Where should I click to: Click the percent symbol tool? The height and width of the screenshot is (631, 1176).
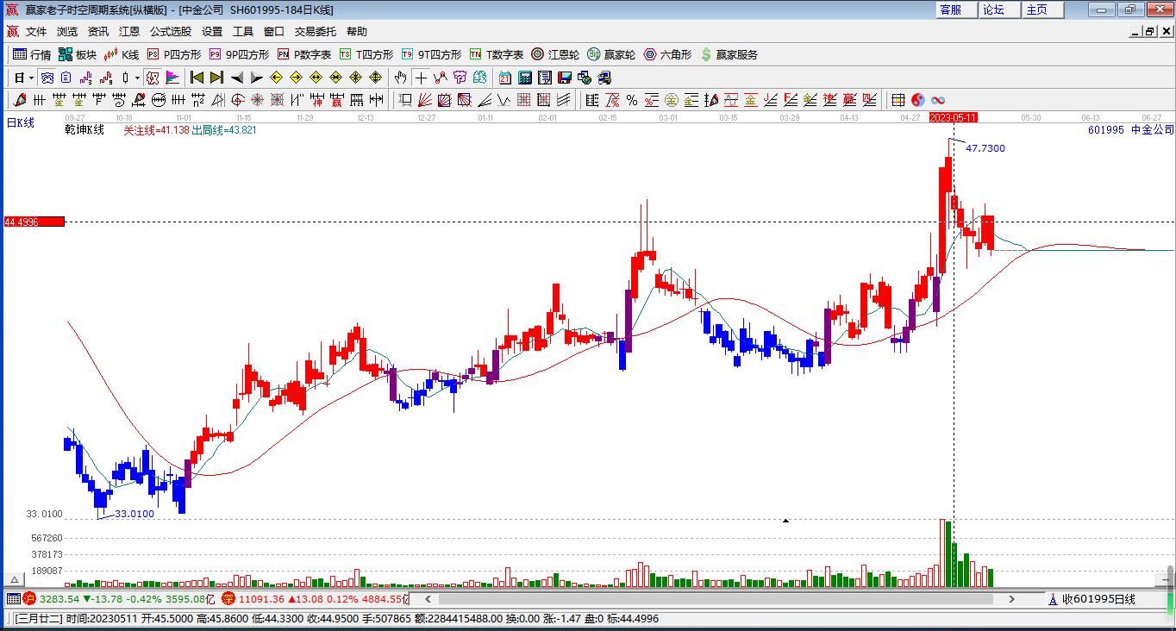(x=632, y=100)
